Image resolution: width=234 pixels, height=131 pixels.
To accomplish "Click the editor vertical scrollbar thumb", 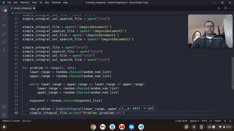I will 233,73.
